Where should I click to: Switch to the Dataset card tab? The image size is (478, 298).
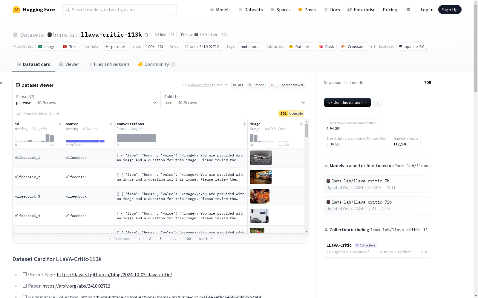(33, 64)
